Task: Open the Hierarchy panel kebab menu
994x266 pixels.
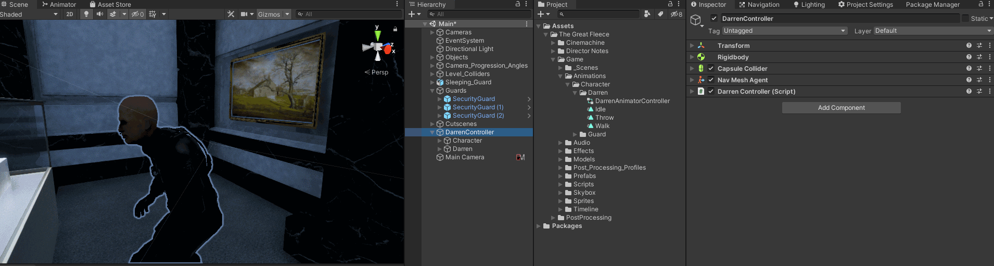Action: [x=526, y=4]
